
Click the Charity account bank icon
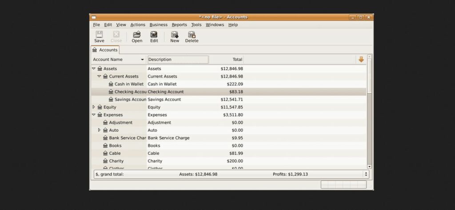pyautogui.click(x=105, y=161)
